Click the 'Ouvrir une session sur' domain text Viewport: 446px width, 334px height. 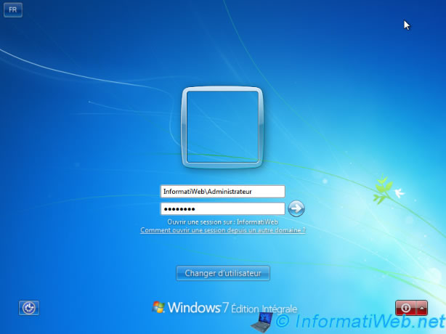pos(222,221)
